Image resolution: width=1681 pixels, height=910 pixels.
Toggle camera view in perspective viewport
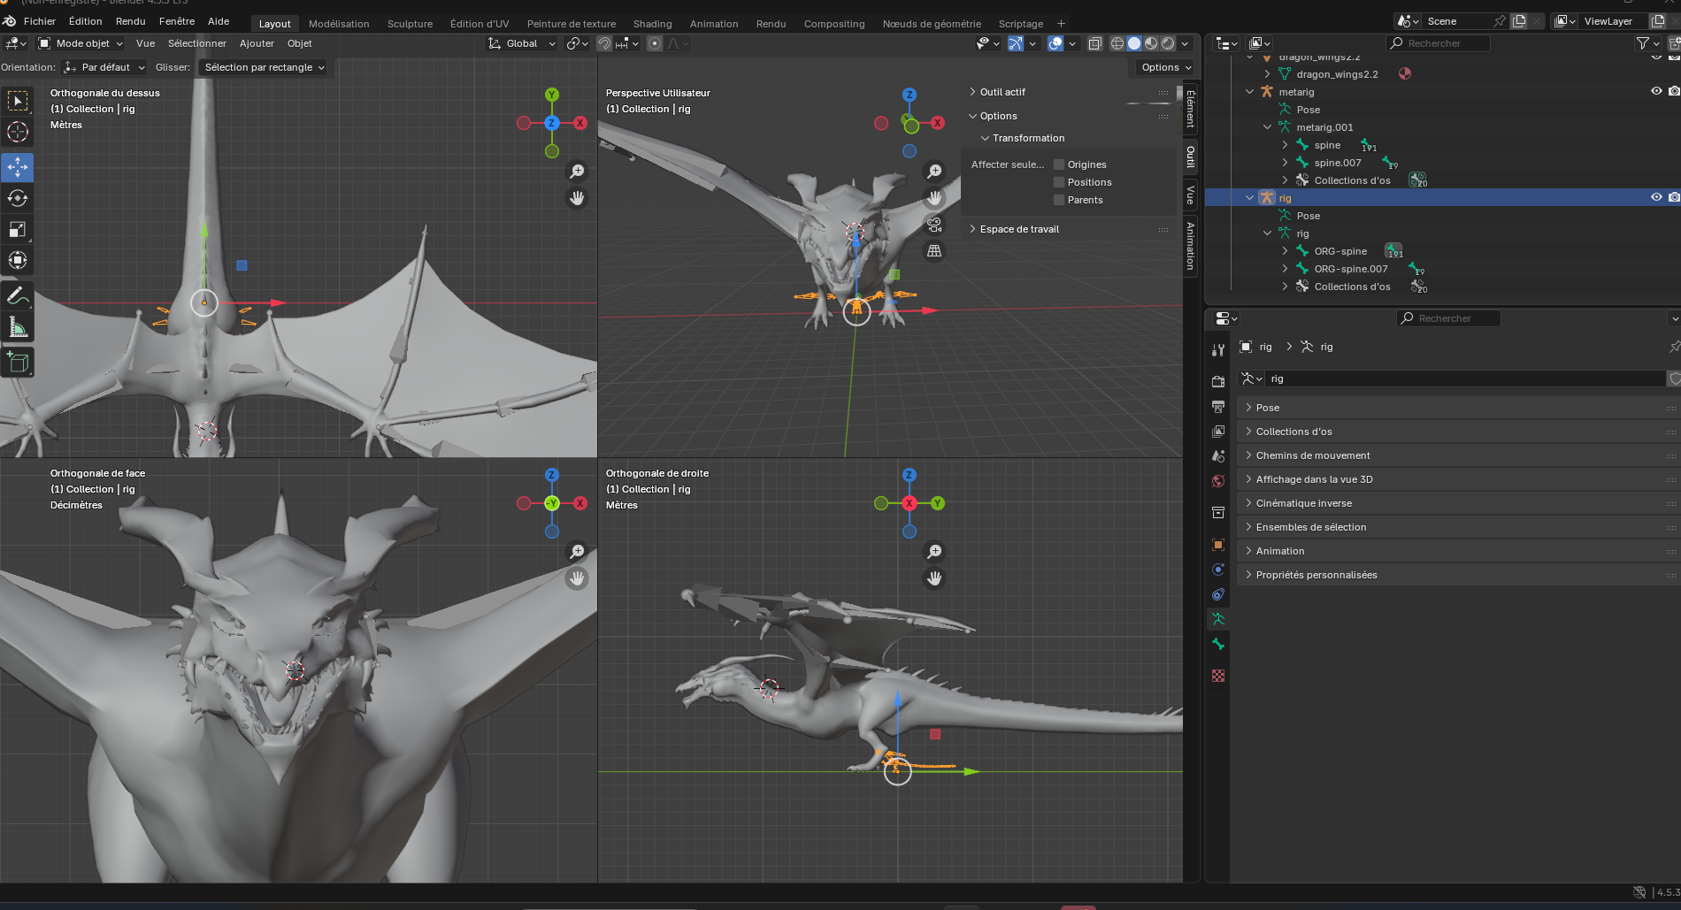coord(934,225)
